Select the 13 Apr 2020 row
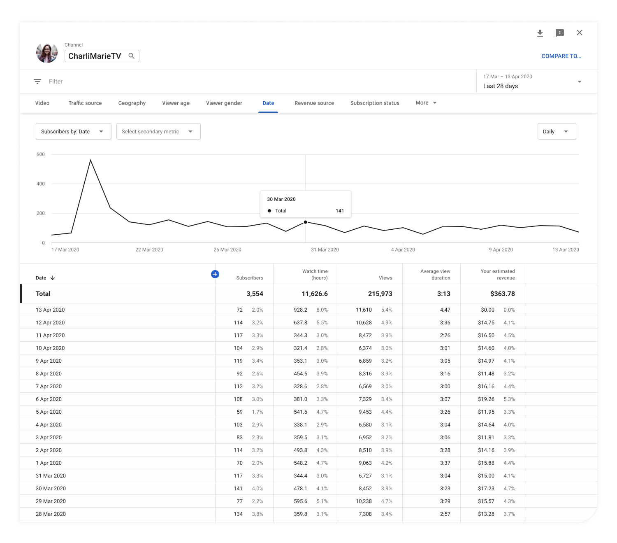The image size is (617, 543). click(x=308, y=310)
